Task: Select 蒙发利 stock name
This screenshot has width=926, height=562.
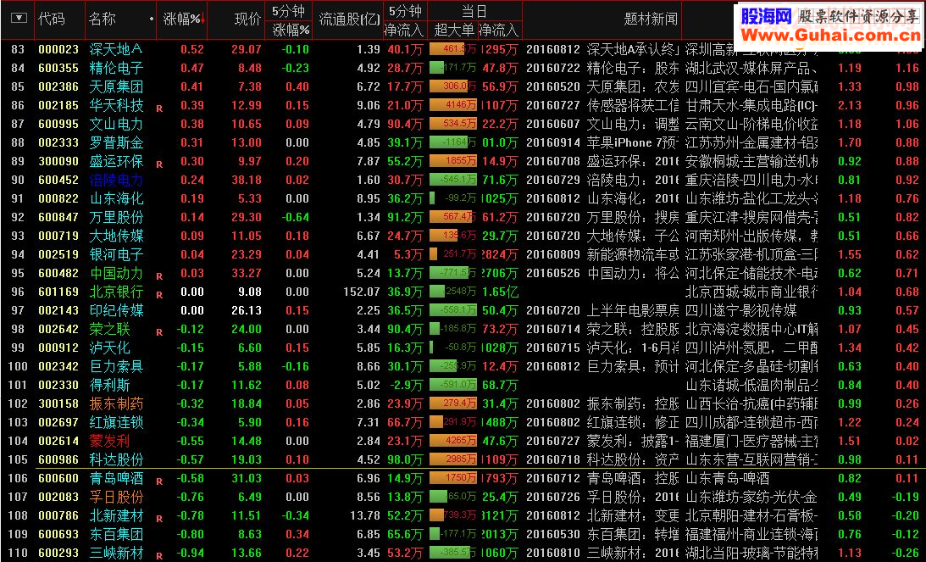Action: (x=110, y=441)
